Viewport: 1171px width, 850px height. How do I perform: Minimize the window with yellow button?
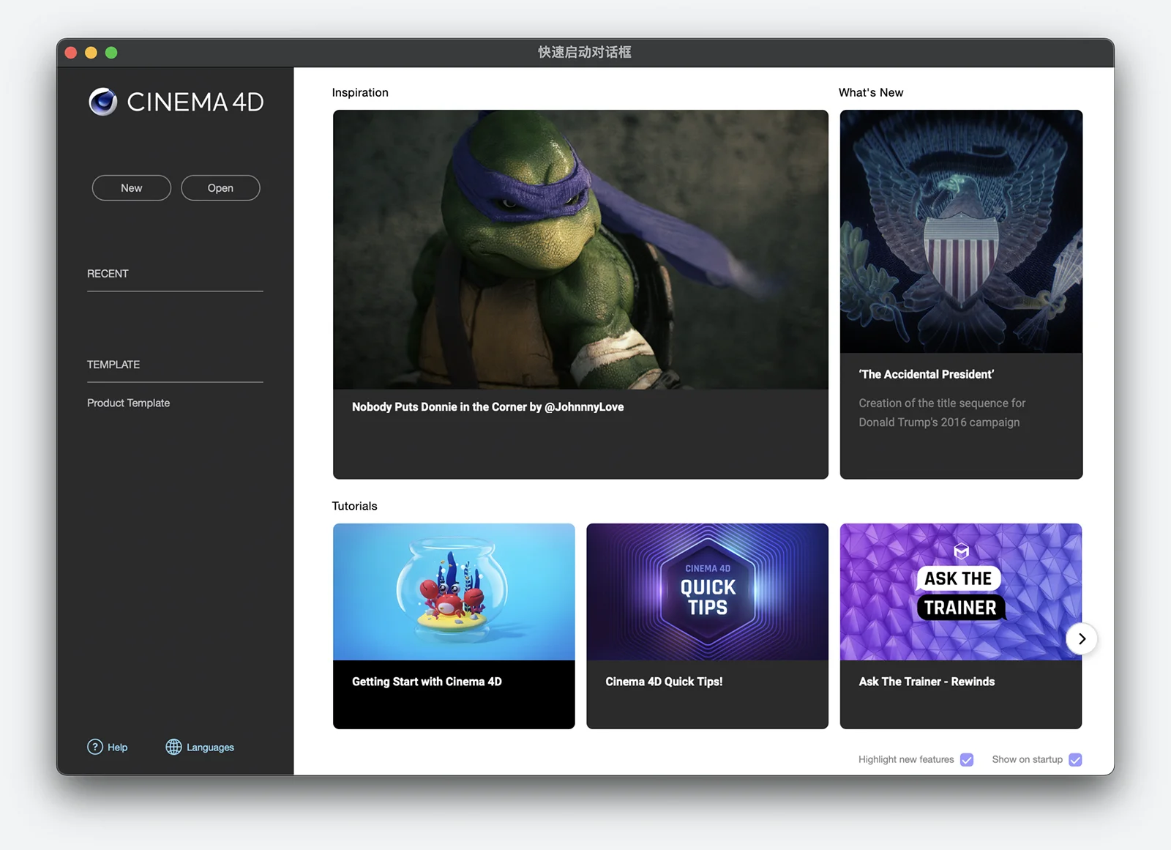click(x=91, y=53)
